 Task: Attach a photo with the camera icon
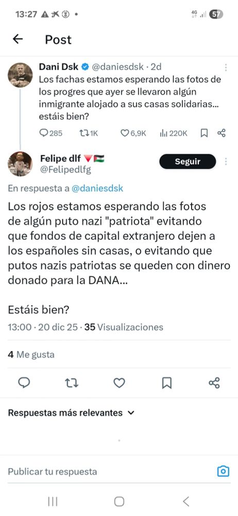pyautogui.click(x=223, y=472)
